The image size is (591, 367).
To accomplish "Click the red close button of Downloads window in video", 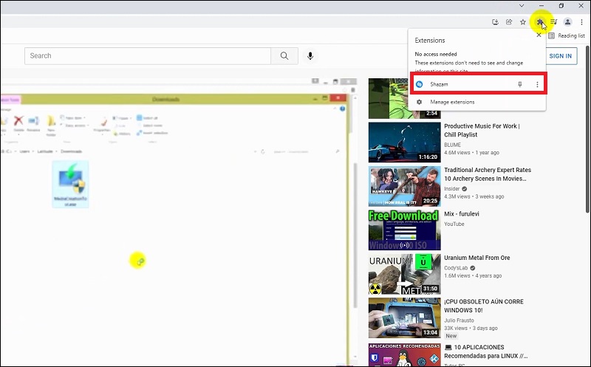I will pos(338,98).
